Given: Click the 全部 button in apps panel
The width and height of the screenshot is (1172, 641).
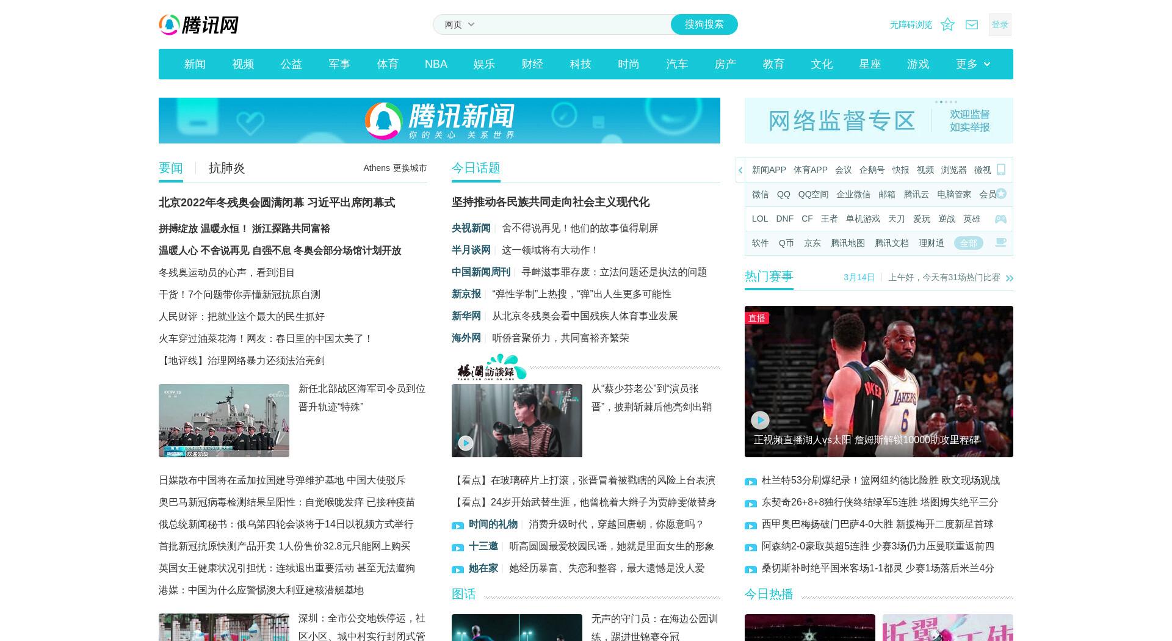Looking at the screenshot, I should pos(969,243).
